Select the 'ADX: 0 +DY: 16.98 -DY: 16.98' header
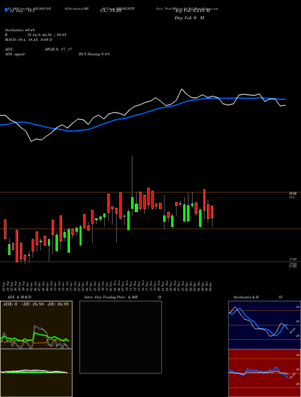The image size is (301, 397). [x=36, y=304]
